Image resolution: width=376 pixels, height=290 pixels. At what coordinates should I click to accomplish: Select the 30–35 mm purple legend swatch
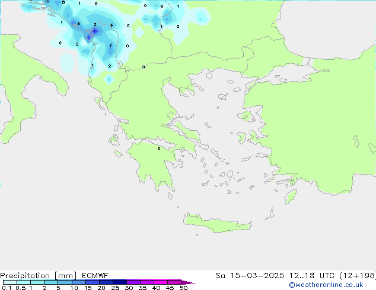tap(133, 282)
